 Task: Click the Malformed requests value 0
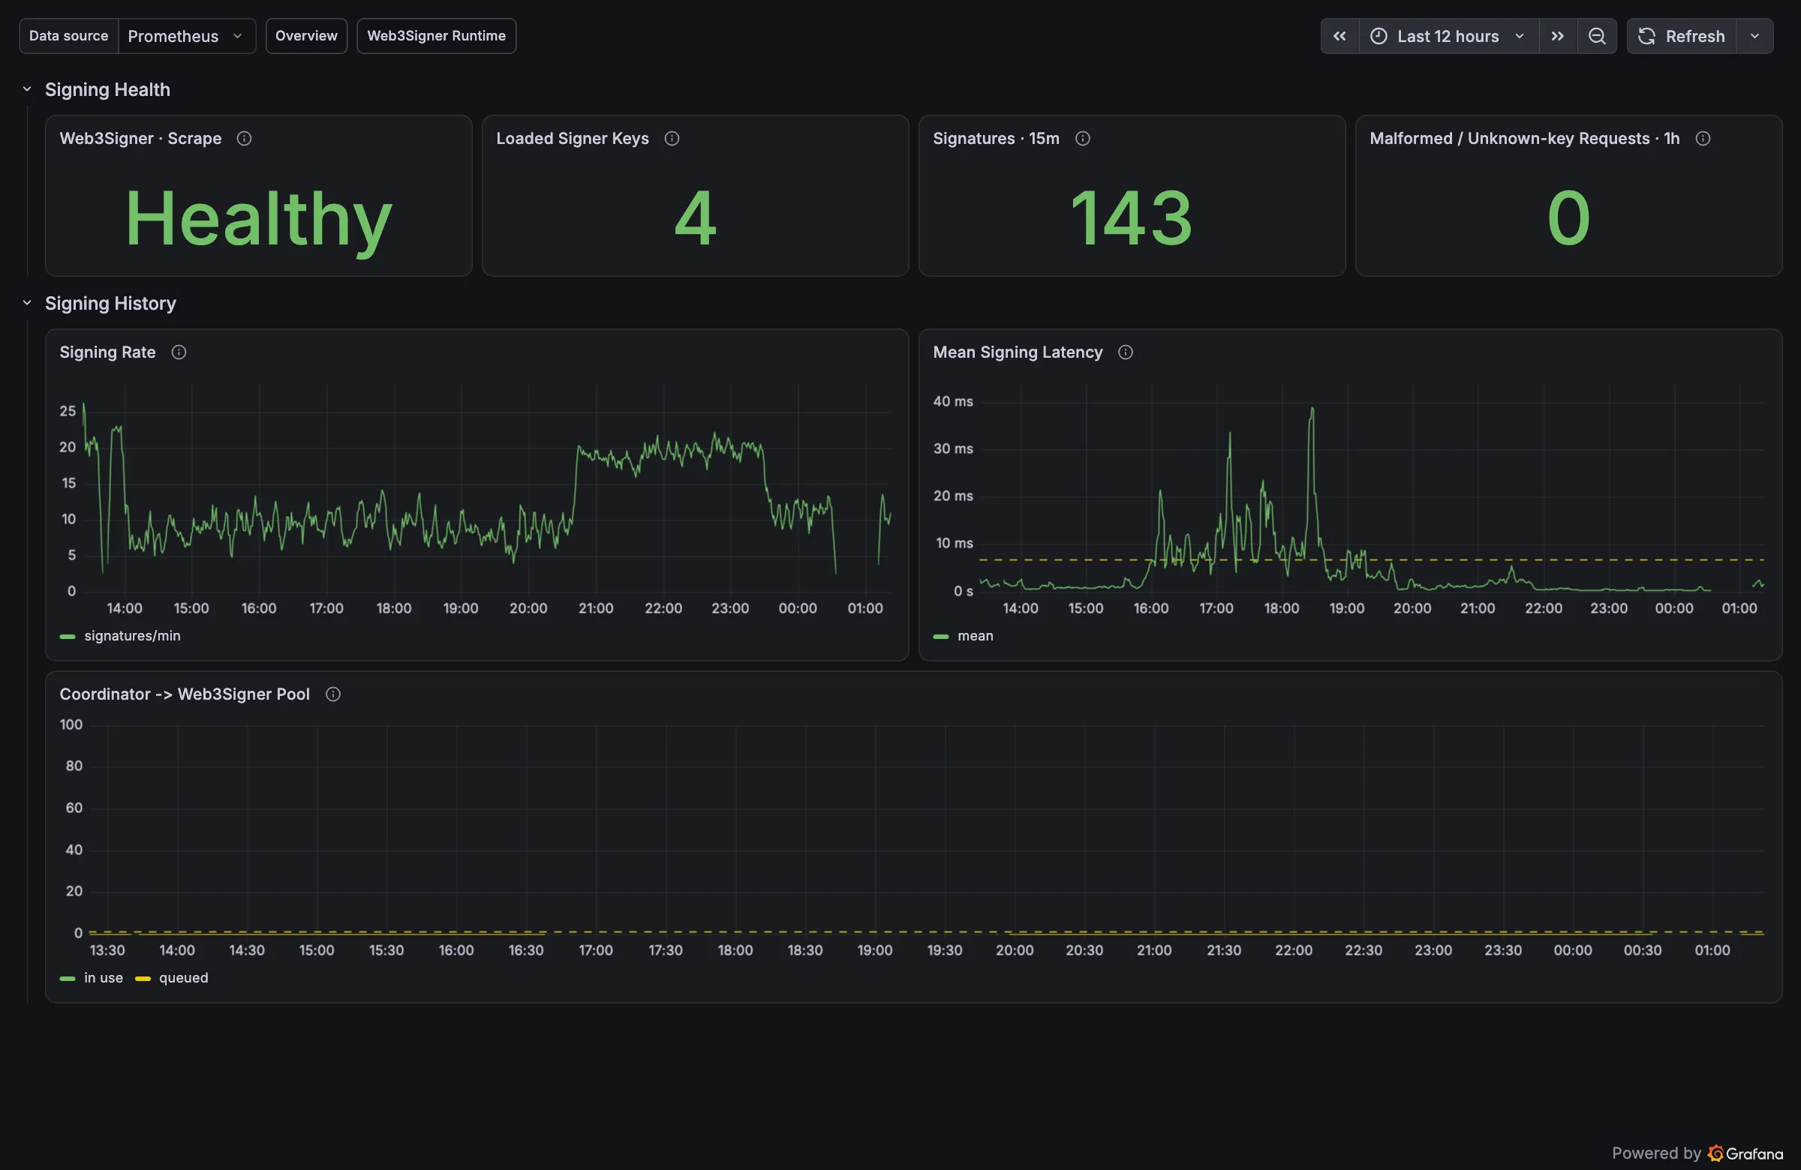[x=1568, y=218]
